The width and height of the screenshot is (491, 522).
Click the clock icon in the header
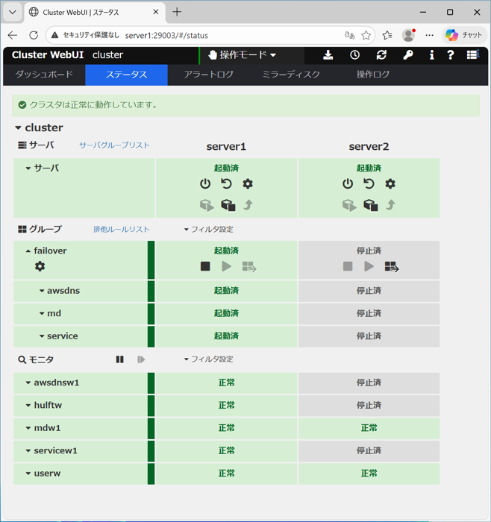click(354, 55)
